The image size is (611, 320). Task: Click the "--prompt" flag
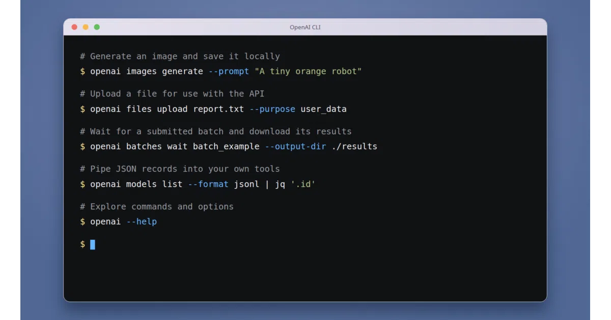tap(229, 71)
